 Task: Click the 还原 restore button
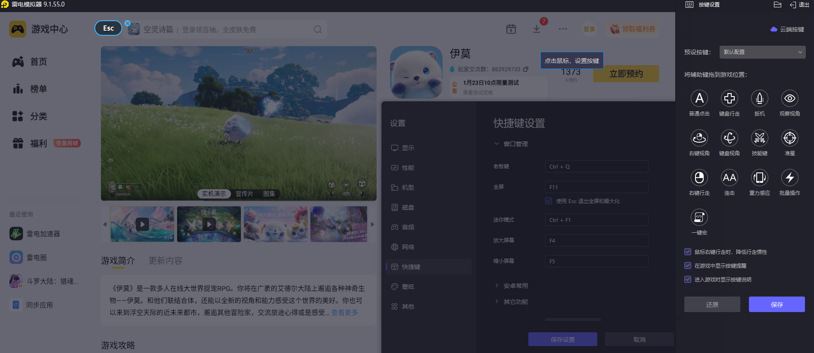(x=712, y=304)
